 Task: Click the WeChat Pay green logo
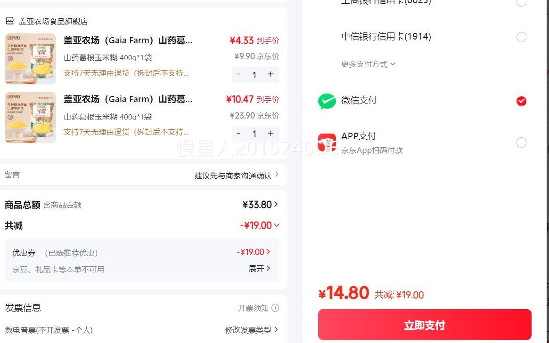pos(327,101)
